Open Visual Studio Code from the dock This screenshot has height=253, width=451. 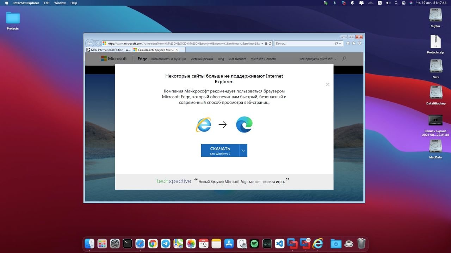280,243
